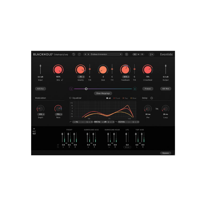Viewport: 206px width, 206px height.
Task: Click the ribbon slider handle
Action: 86,89
